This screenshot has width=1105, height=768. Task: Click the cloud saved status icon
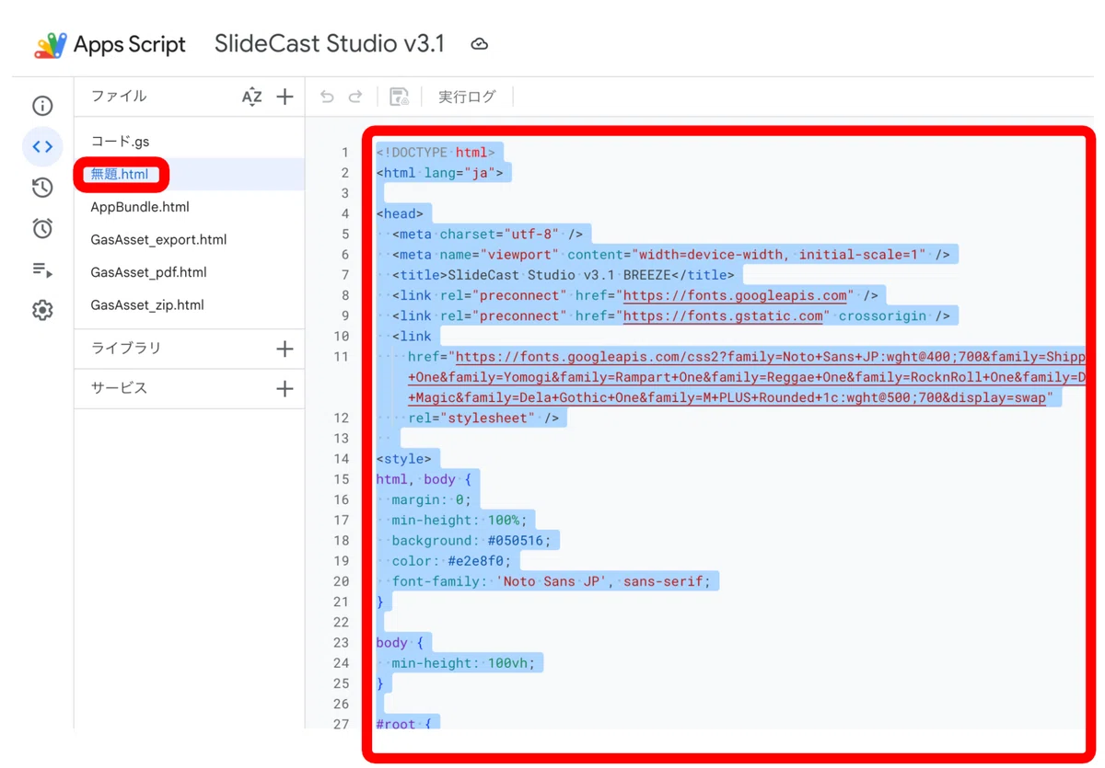(479, 44)
